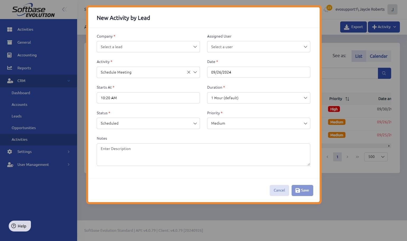Click the Starts At time field

(x=148, y=98)
